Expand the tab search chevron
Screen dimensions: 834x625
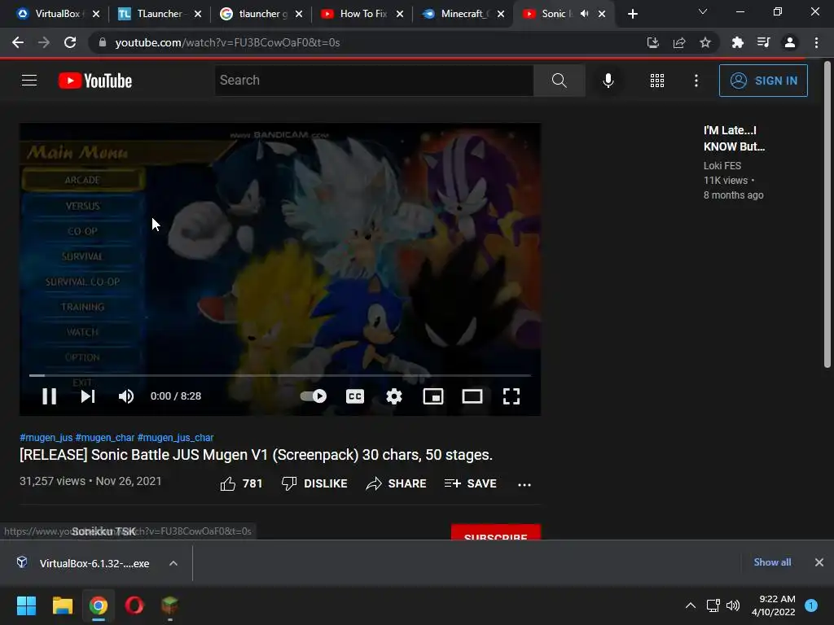(x=703, y=11)
